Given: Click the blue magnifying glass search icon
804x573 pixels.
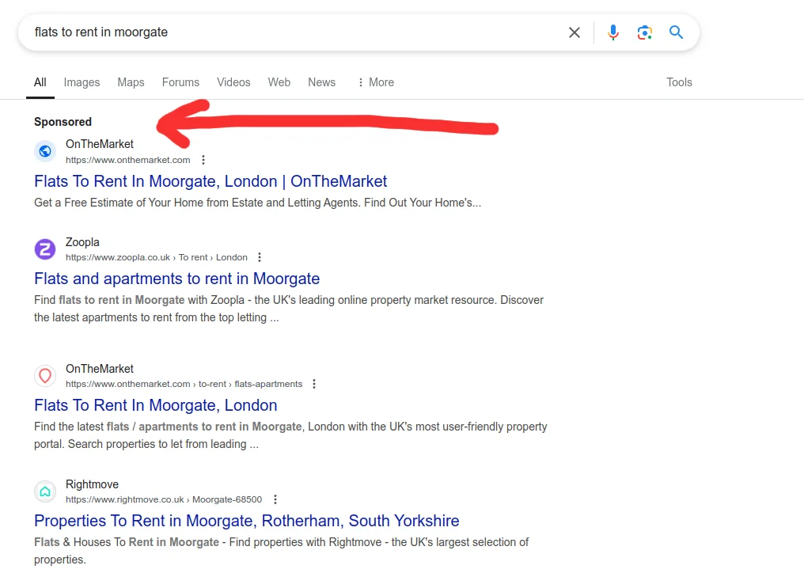Looking at the screenshot, I should tap(676, 32).
